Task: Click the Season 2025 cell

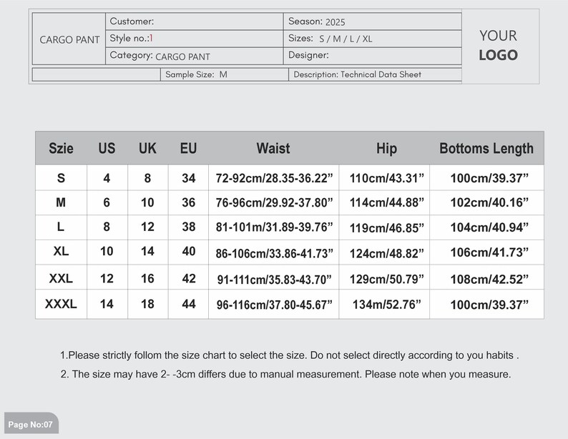Action: [x=373, y=21]
